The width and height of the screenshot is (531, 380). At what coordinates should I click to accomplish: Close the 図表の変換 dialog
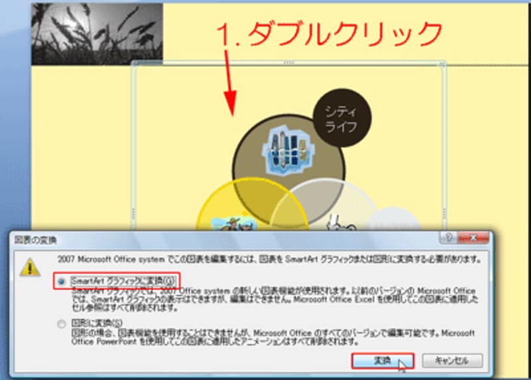[473, 238]
